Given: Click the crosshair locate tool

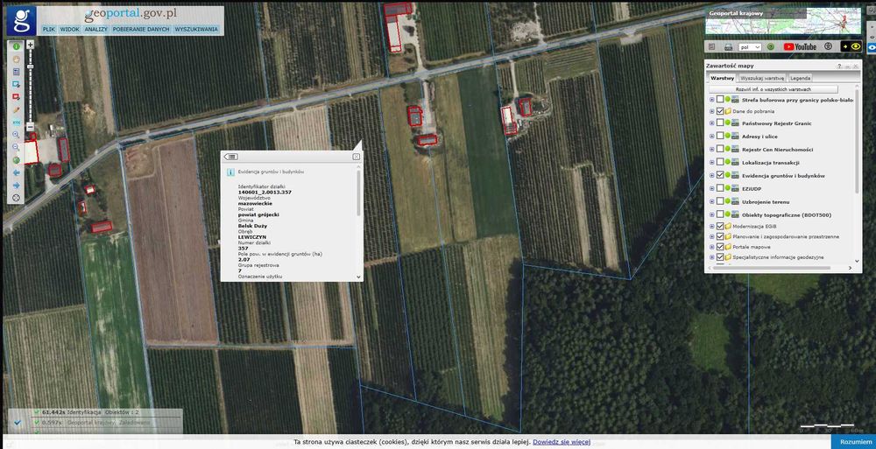Looking at the screenshot, I should point(16,198).
